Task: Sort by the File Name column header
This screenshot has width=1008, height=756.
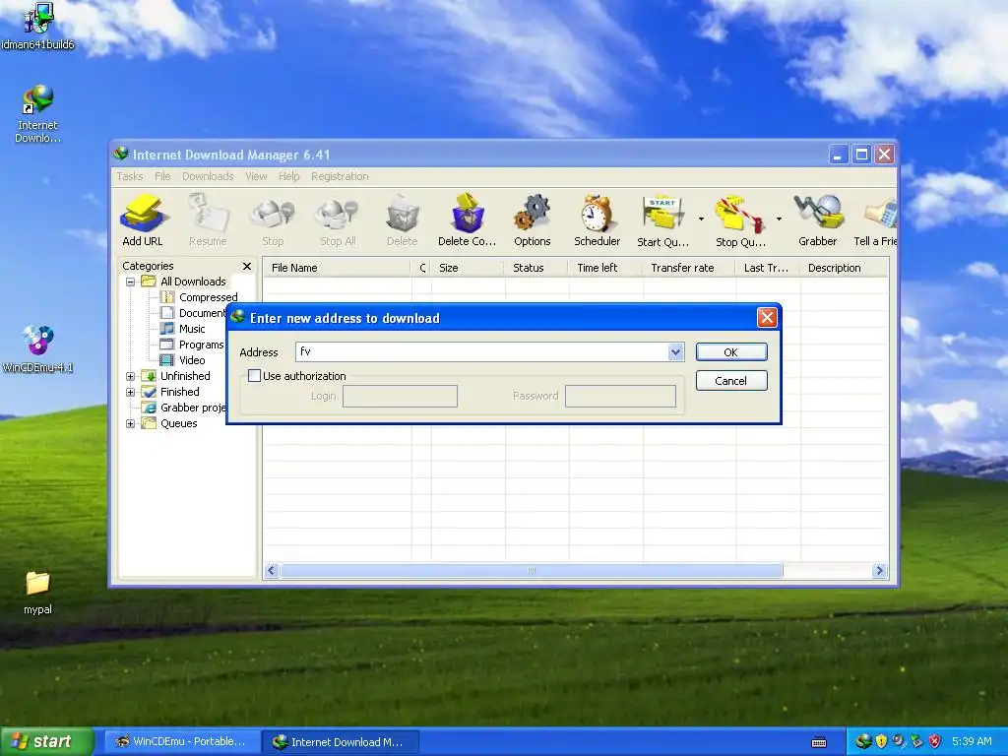Action: tap(337, 268)
